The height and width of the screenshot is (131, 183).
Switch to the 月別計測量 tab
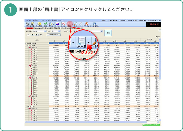(x=38, y=28)
